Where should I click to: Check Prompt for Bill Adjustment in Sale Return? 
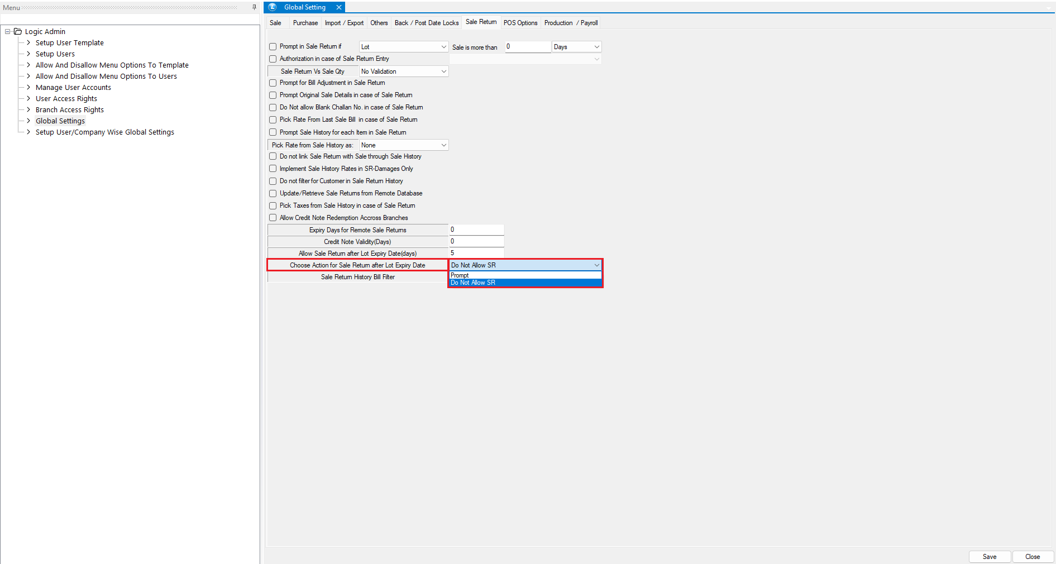coord(273,83)
